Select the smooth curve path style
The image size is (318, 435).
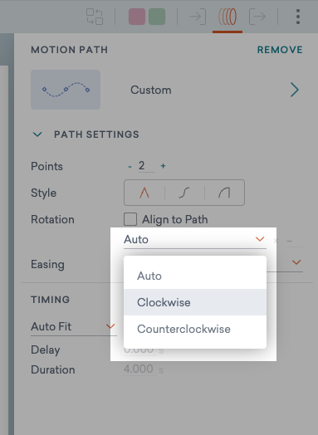point(184,193)
